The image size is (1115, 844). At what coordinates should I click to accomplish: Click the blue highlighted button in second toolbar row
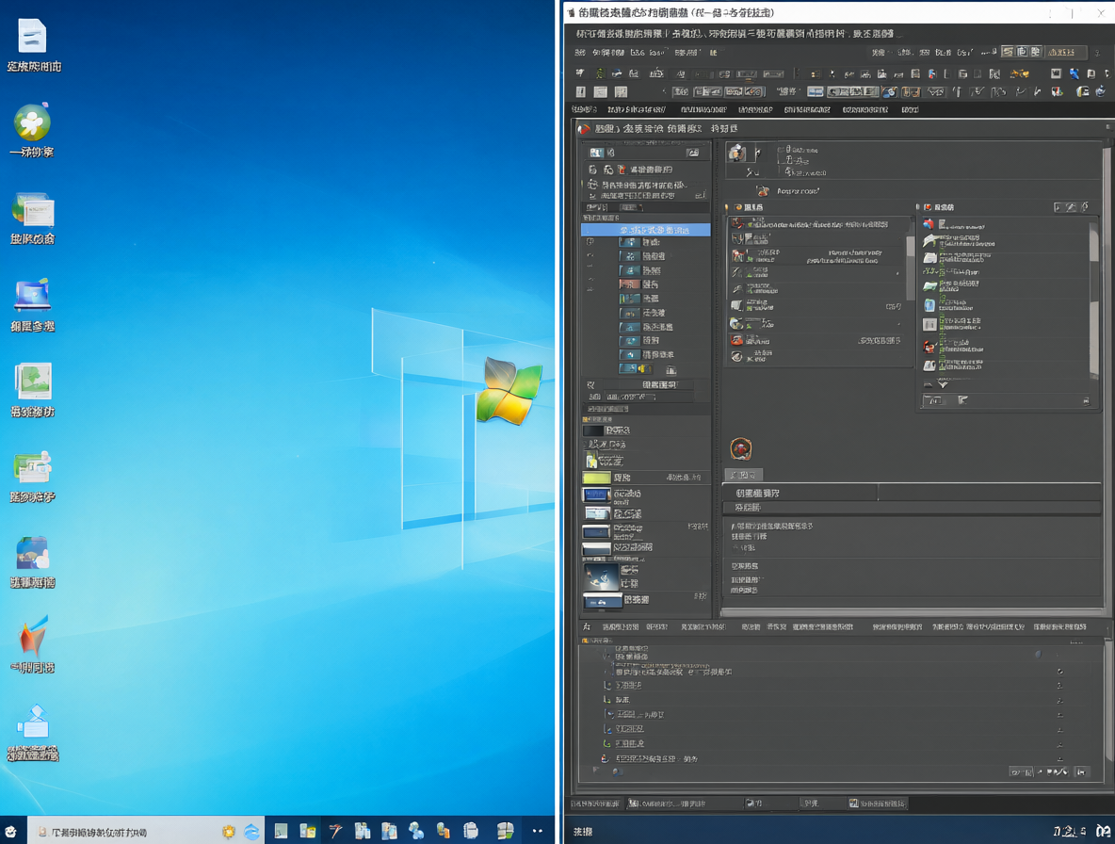point(815,91)
